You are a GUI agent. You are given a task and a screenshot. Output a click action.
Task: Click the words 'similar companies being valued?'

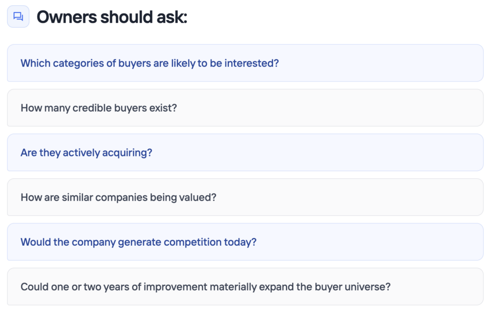tap(139, 198)
